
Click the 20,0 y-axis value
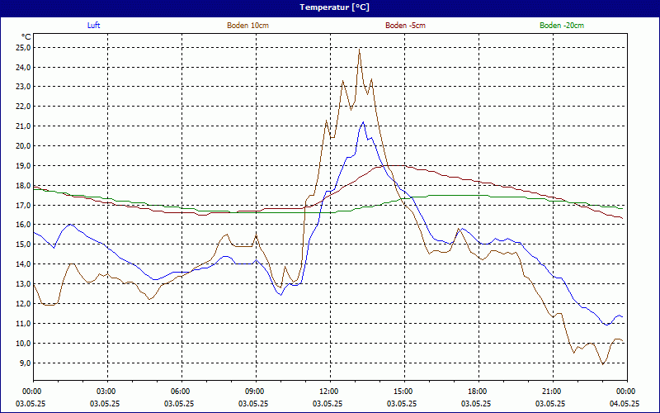pos(24,146)
